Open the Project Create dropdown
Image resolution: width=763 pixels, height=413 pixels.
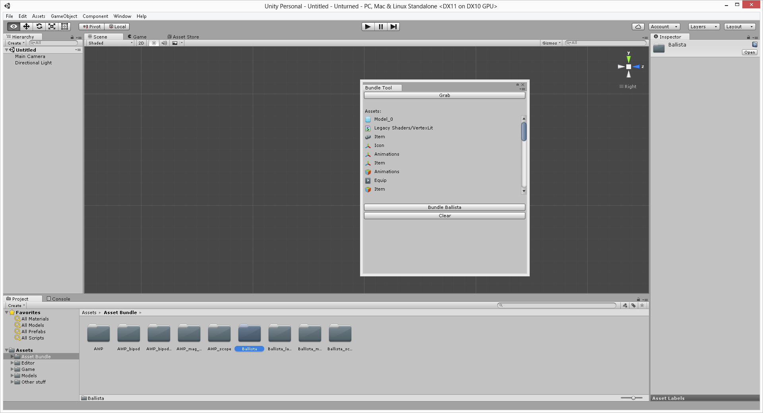pos(16,305)
